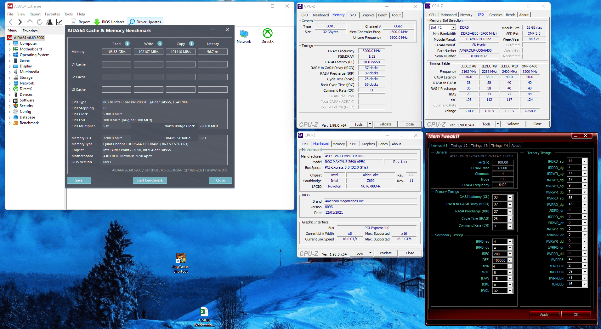601x329 pixels.
Task: Open Timings #2 tab in MemTweakIt
Action: [x=459, y=146]
